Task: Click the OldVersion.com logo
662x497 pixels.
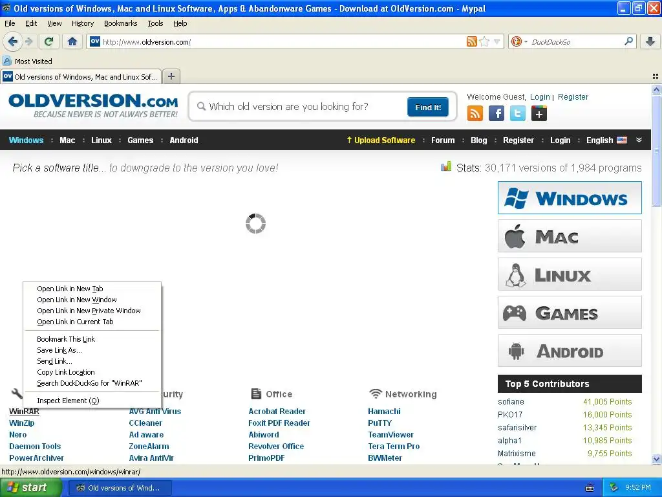Action: point(93,105)
